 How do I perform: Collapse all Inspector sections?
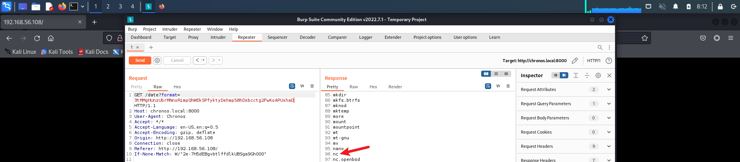point(587,75)
